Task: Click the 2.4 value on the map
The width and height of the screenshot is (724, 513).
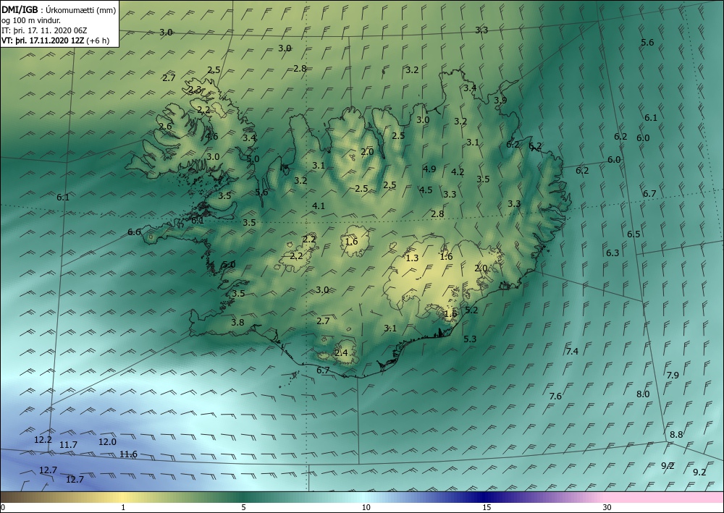Action: 341,353
